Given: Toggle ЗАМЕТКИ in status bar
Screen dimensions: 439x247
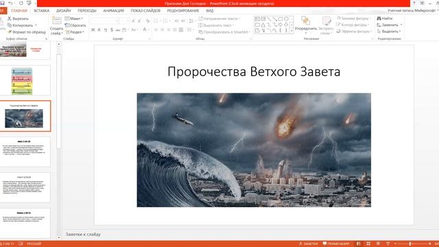Looking at the screenshot, I should pos(309,244).
